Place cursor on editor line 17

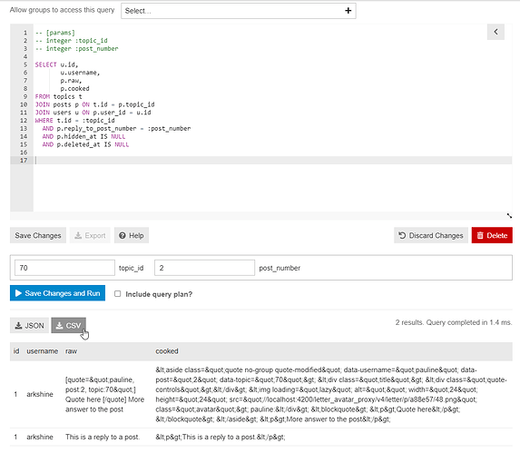click(x=272, y=160)
